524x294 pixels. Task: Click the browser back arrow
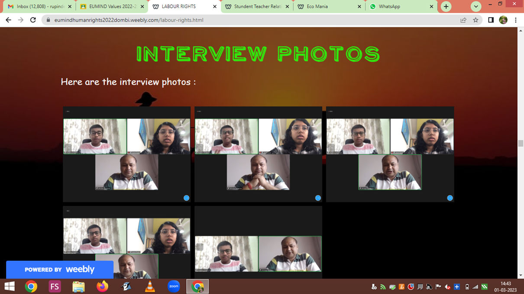pyautogui.click(x=8, y=20)
